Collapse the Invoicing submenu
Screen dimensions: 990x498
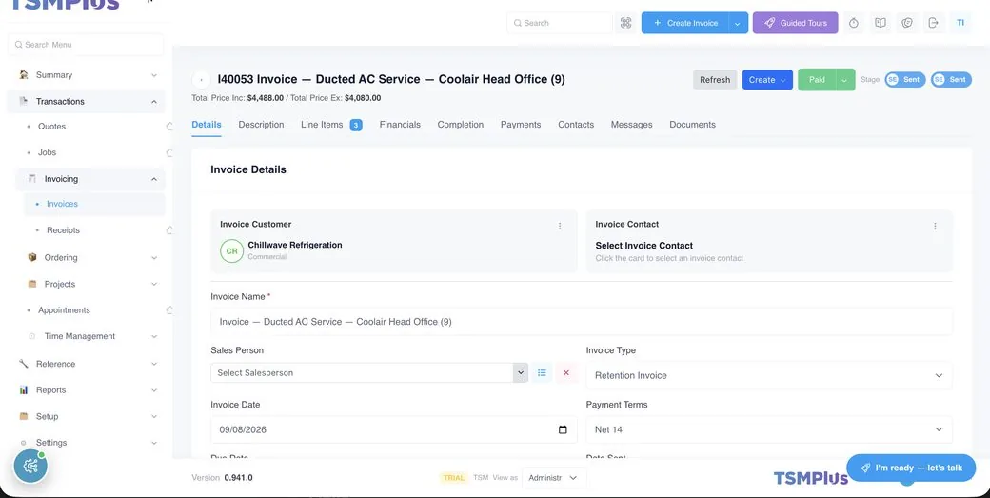tap(154, 179)
